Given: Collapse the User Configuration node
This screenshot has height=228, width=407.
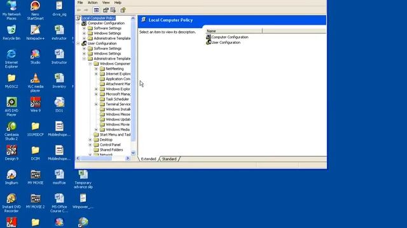Looking at the screenshot, I should pyautogui.click(x=78, y=44).
